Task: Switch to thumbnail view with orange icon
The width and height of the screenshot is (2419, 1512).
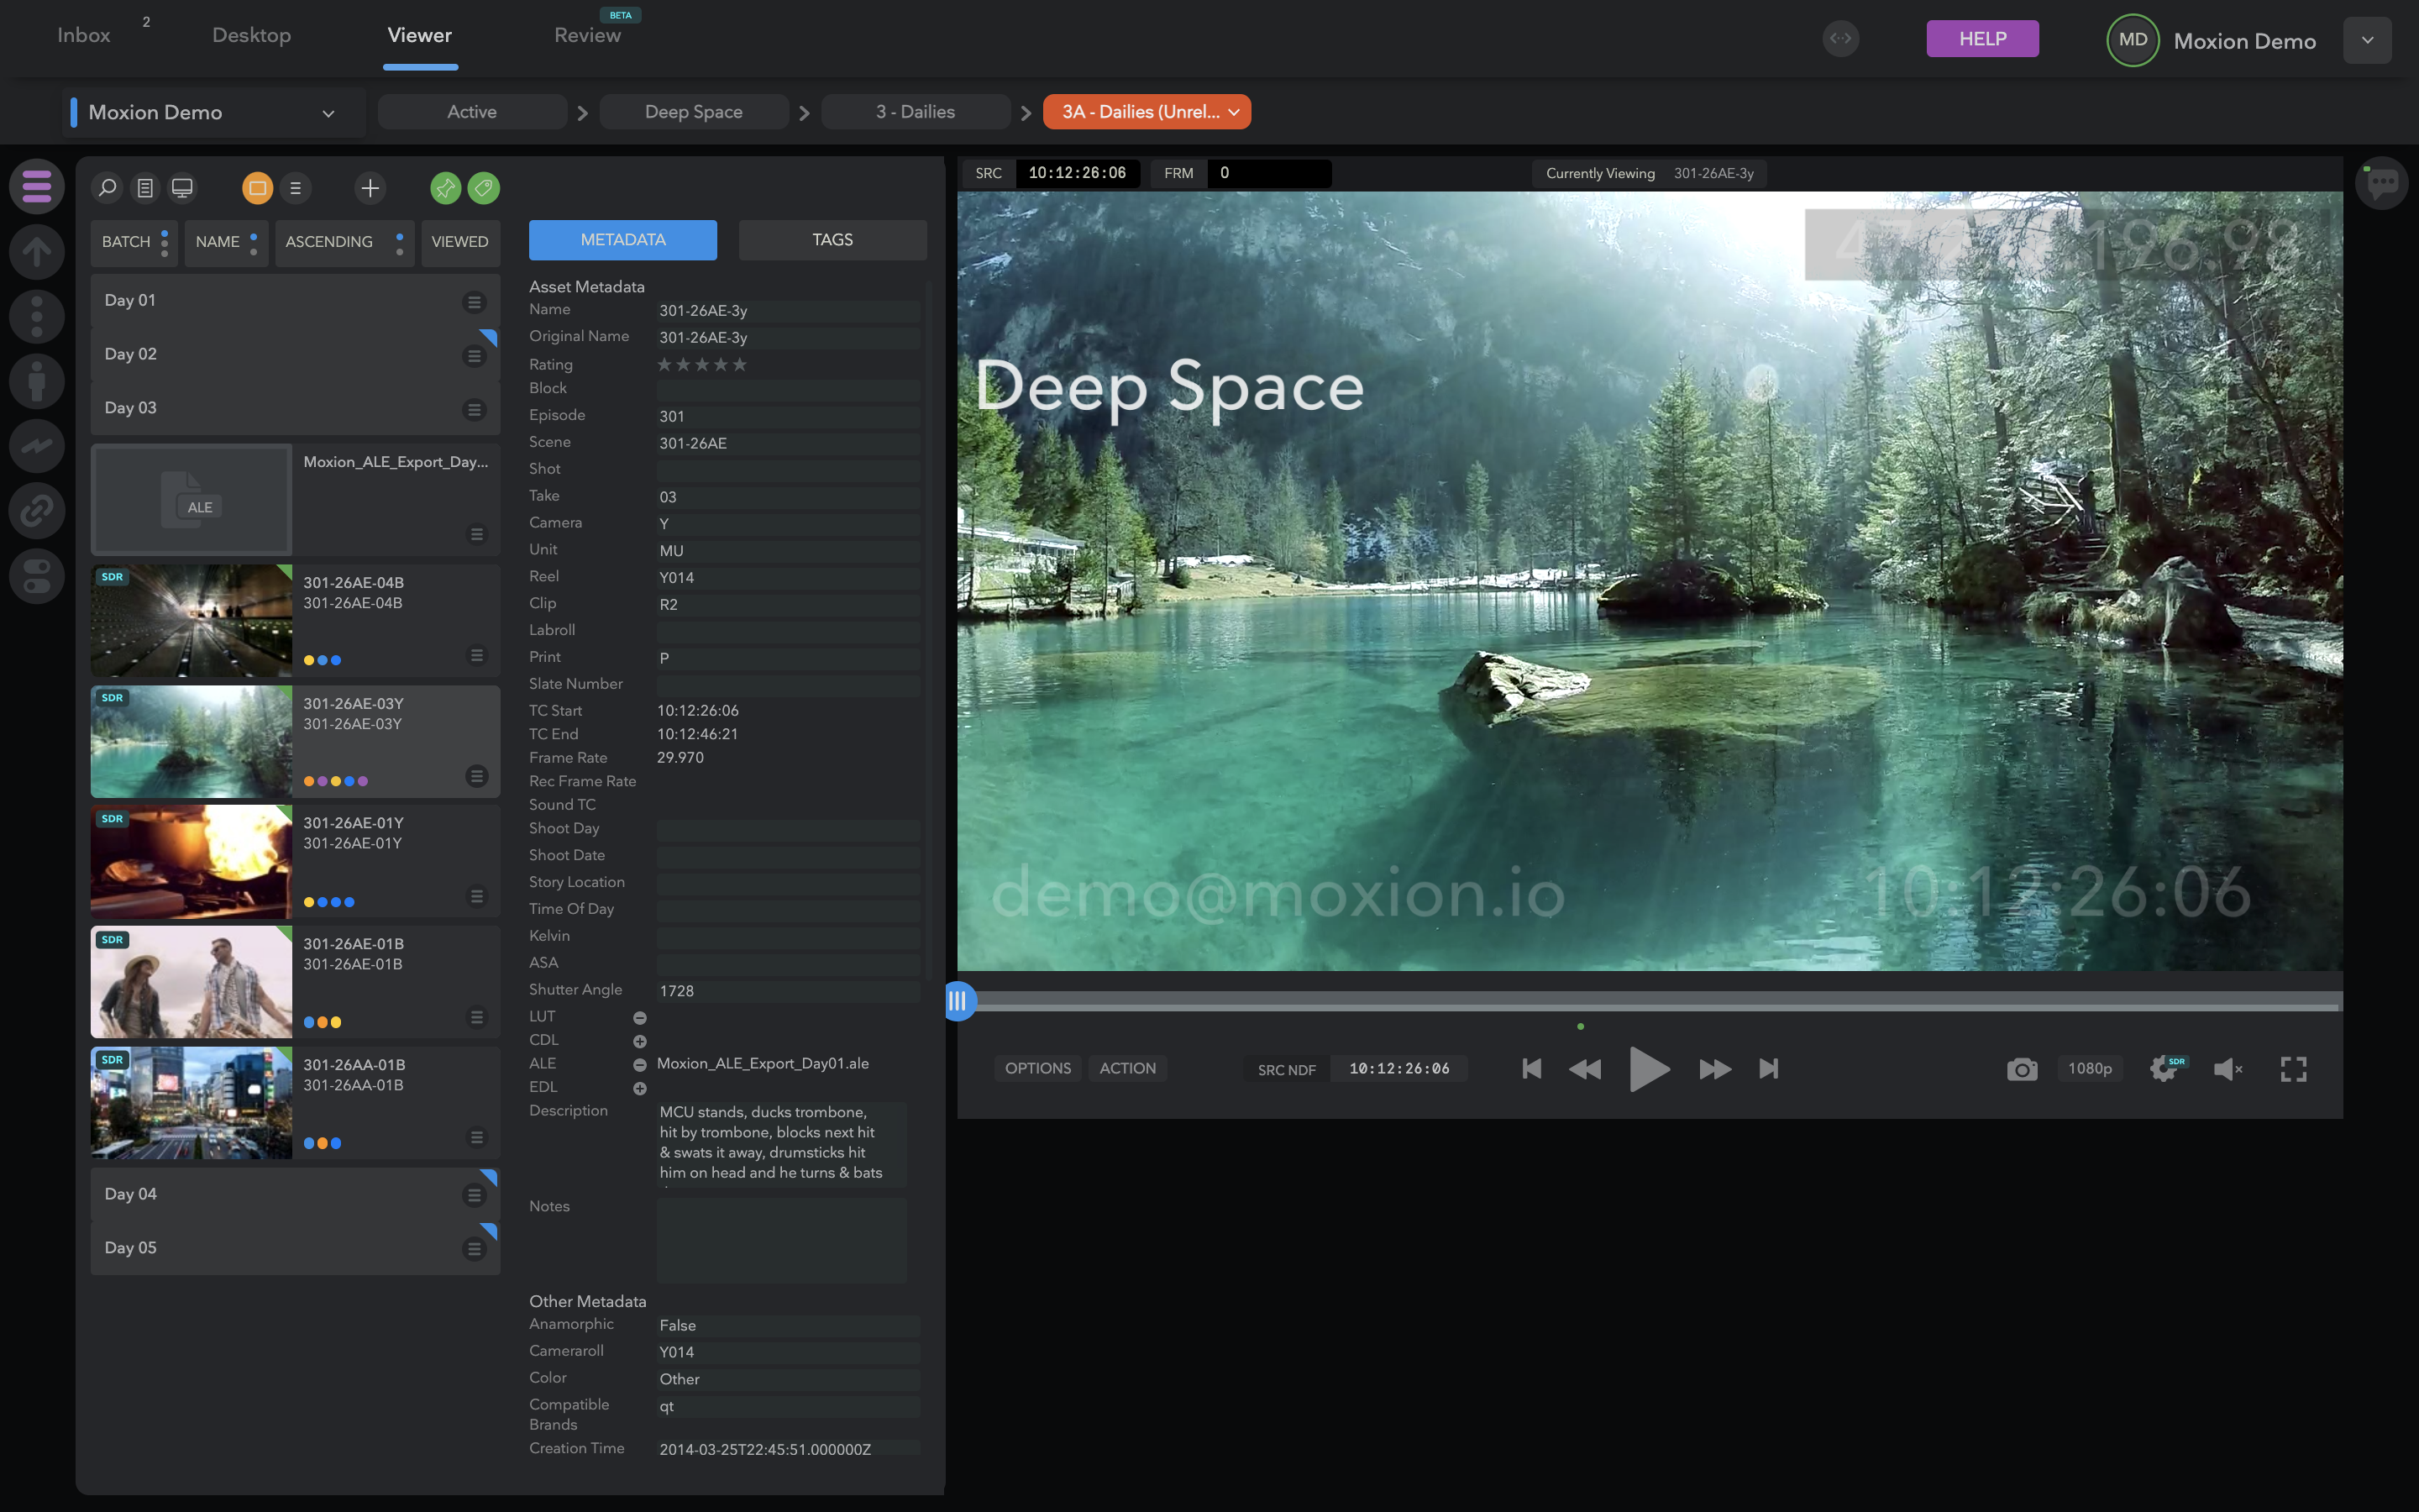Action: (257, 188)
